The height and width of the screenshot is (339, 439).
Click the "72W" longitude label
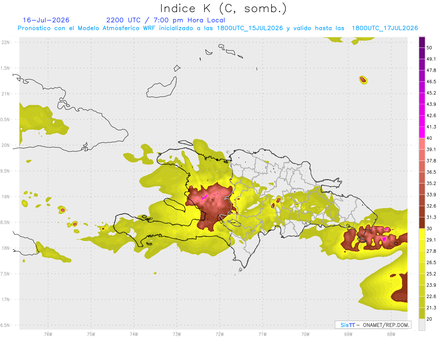click(x=219, y=334)
